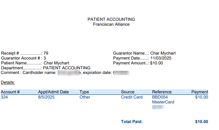Image resolution: width=219 pixels, height=130 pixels.
Task: Click the Total Paid label
Action: (x=132, y=122)
